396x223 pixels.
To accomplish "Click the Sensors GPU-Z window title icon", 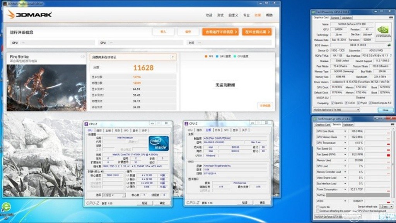I will click(x=315, y=119).
